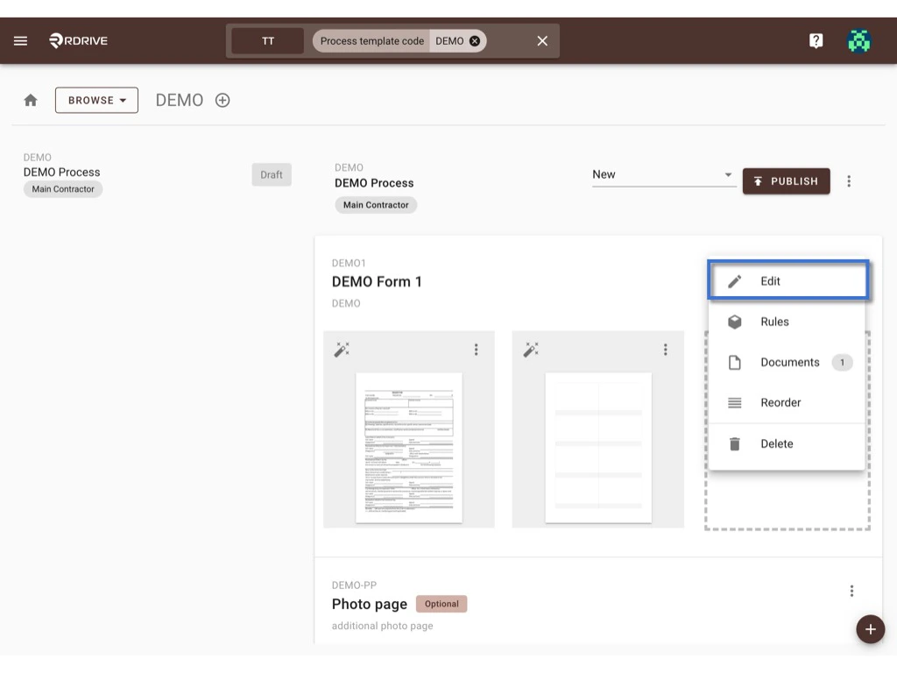This screenshot has height=673, width=897.
Task: Click the RDRIVE logo
Action: 77,39
